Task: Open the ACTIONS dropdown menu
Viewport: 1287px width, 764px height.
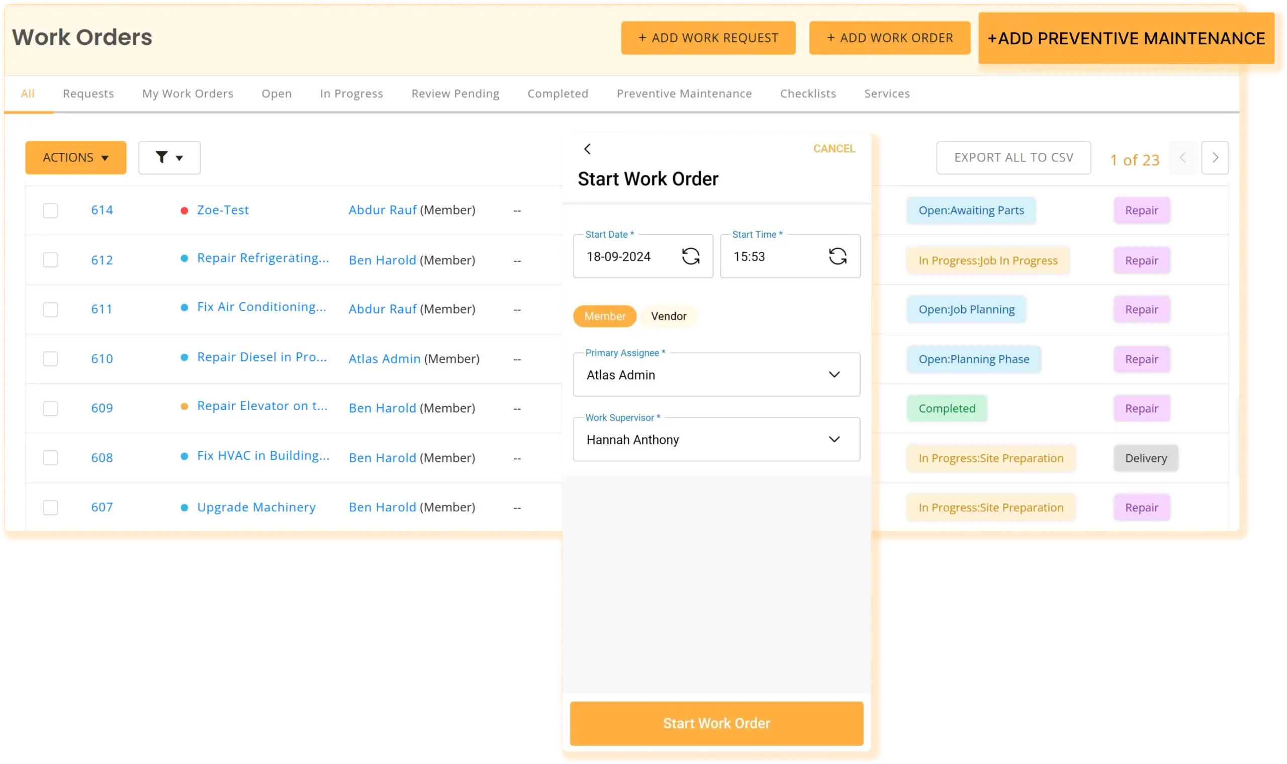Action: point(76,157)
